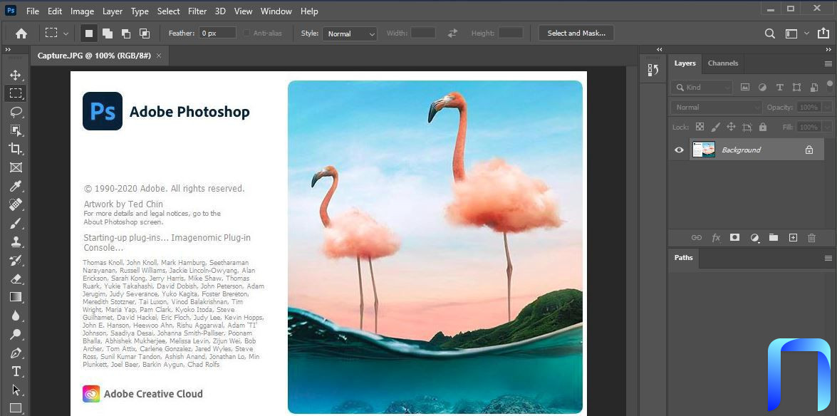
Task: Toggle lock all padlock in Lock row
Action: pyautogui.click(x=763, y=127)
